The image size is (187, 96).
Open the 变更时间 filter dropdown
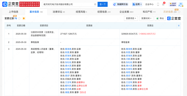pyautogui.click(x=146, y=18)
